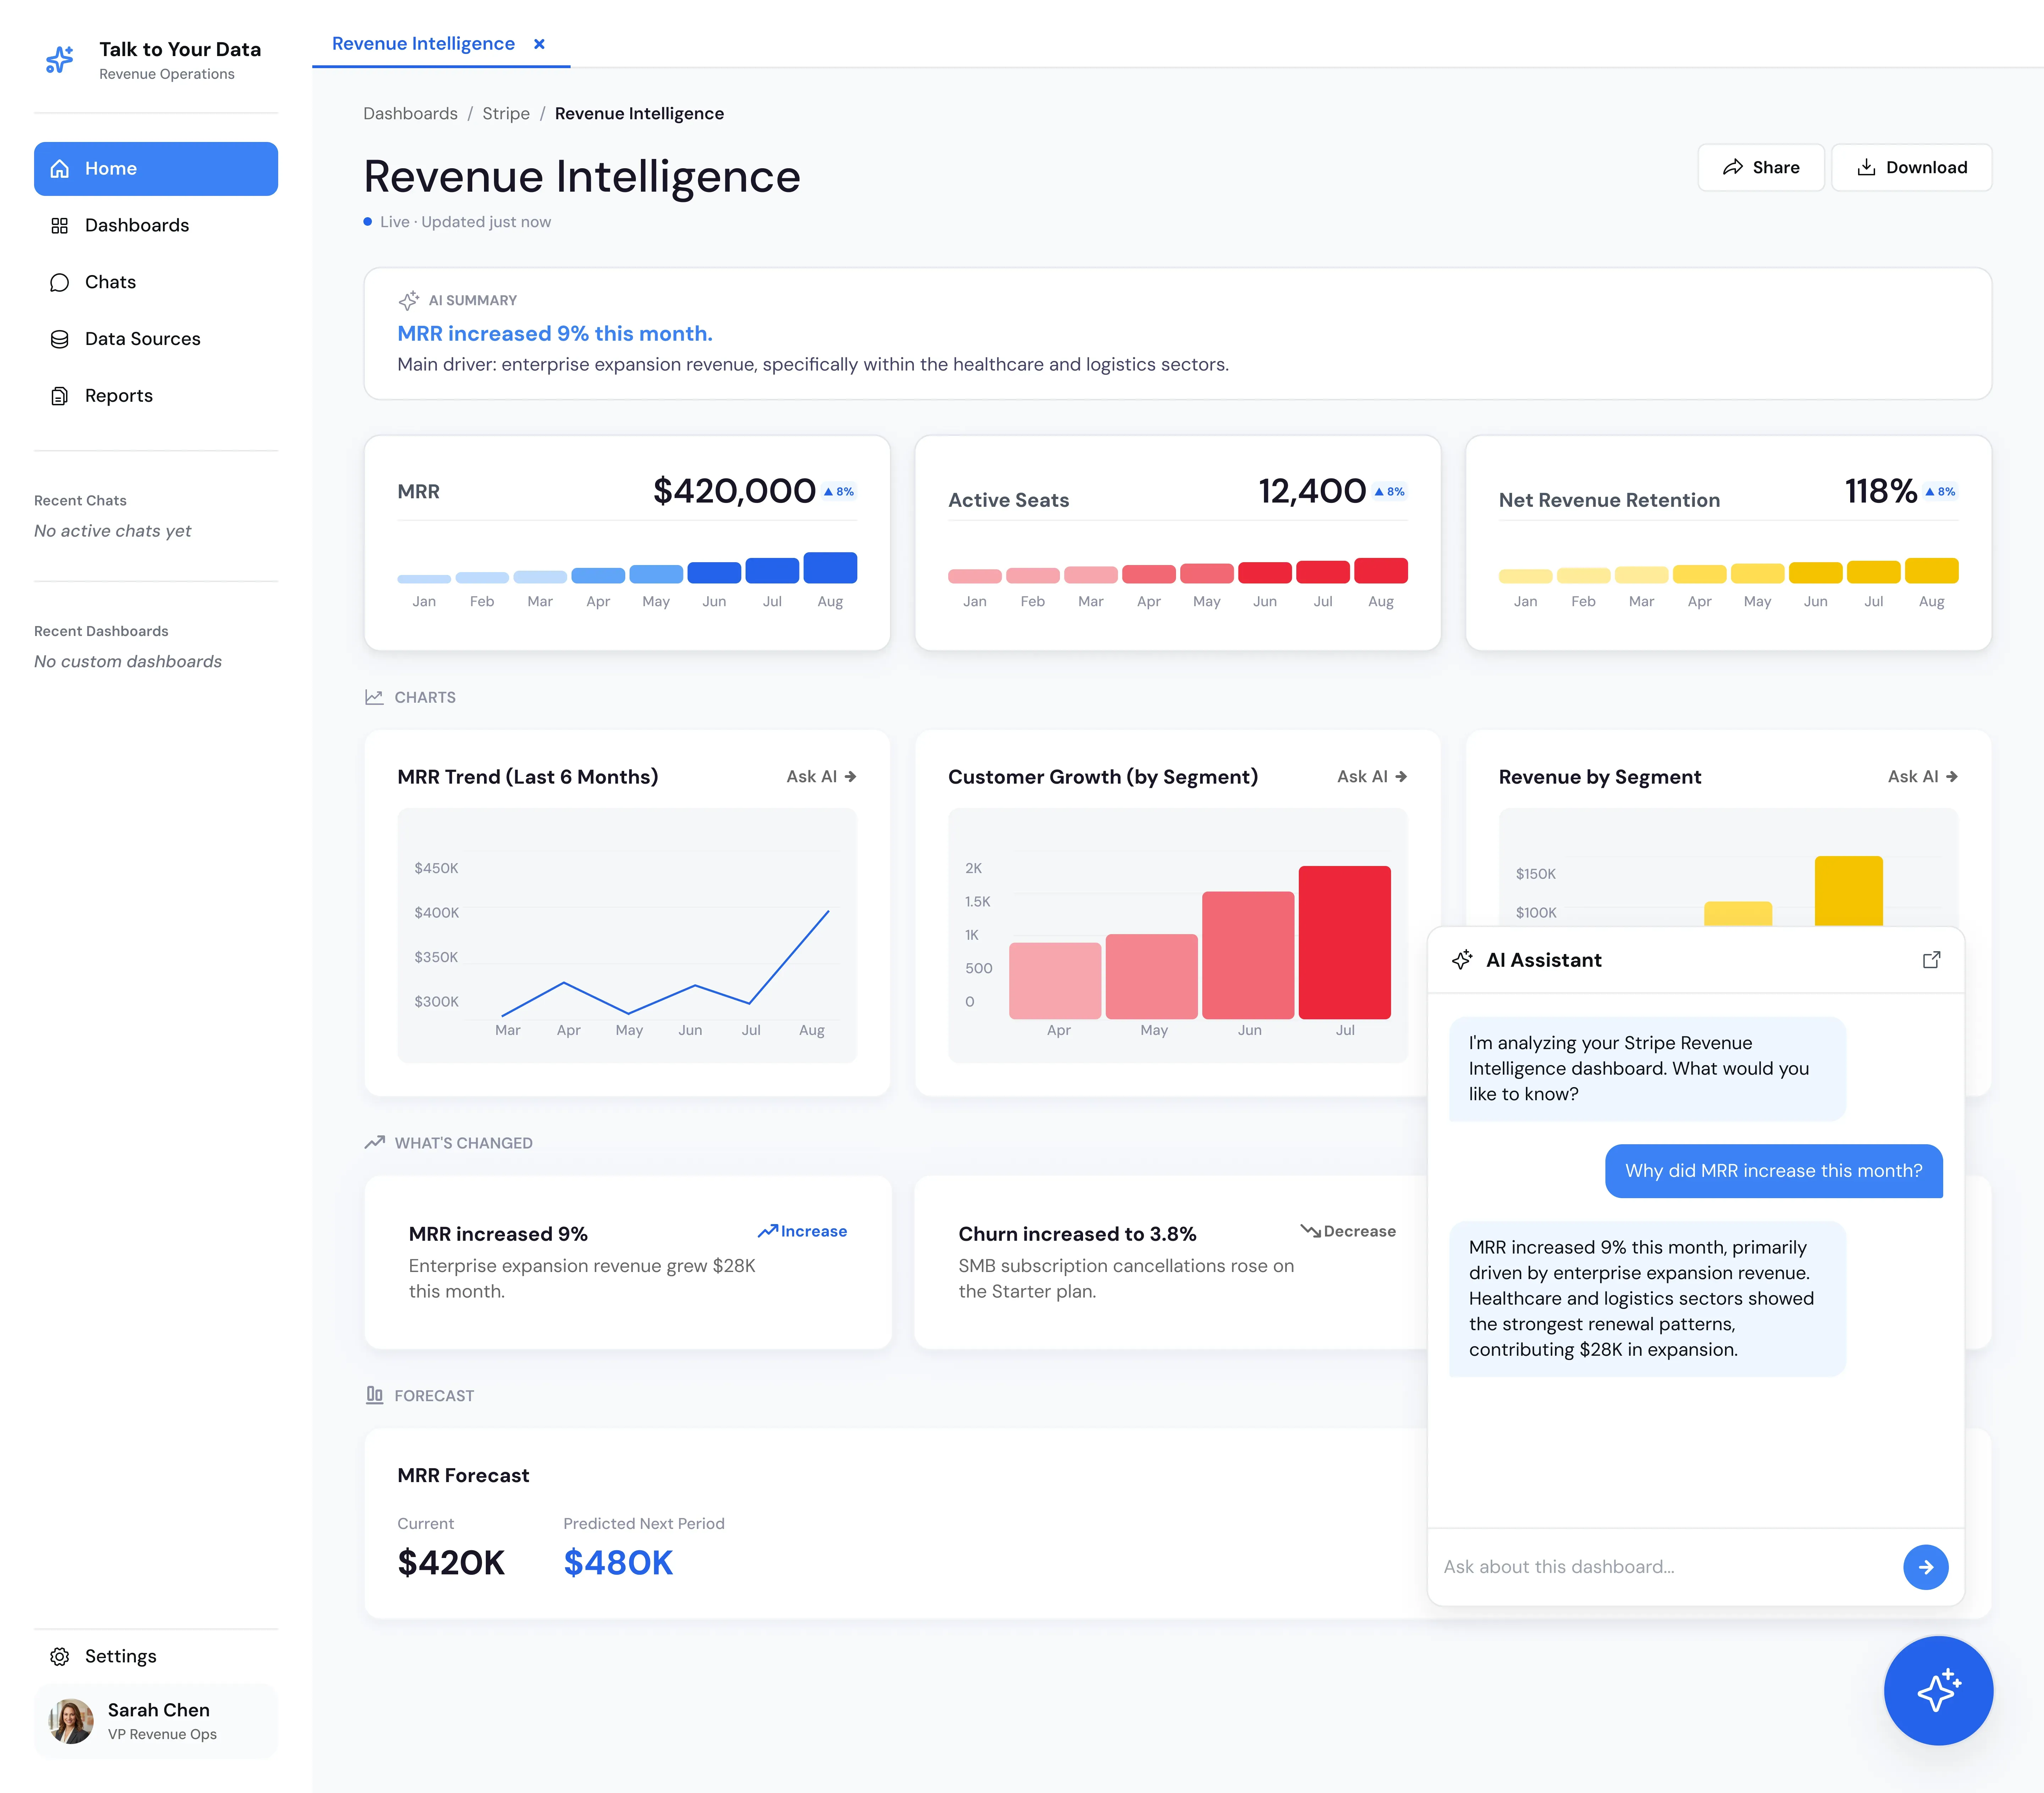The image size is (2044, 1793).
Task: Open the Sarah Chen VP Revenue Ops profile
Action: click(156, 1721)
